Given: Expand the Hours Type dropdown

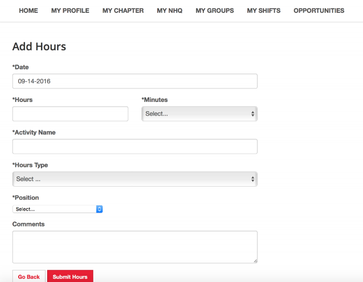Looking at the screenshot, I should click(x=135, y=179).
